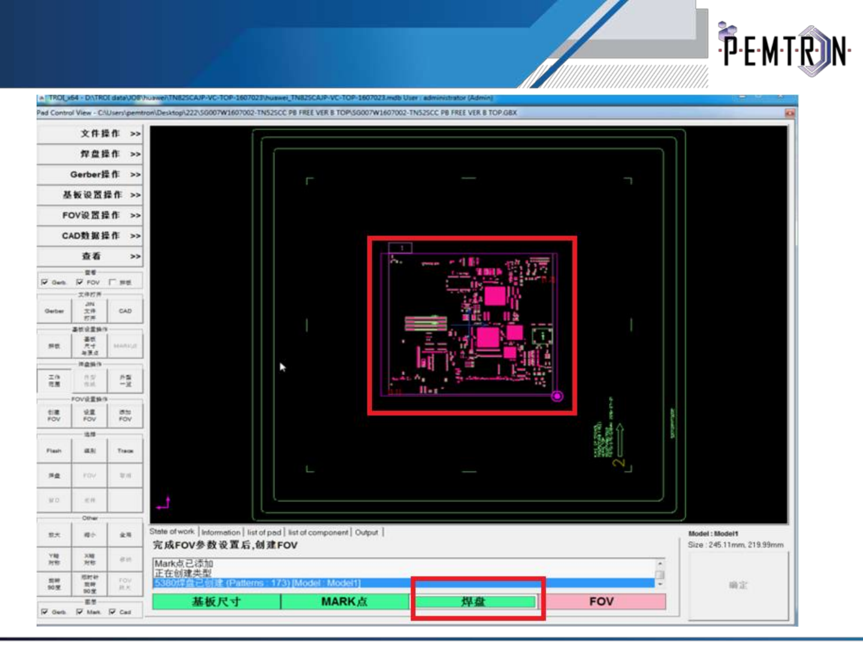Switch to the list of pad tab

(x=264, y=532)
